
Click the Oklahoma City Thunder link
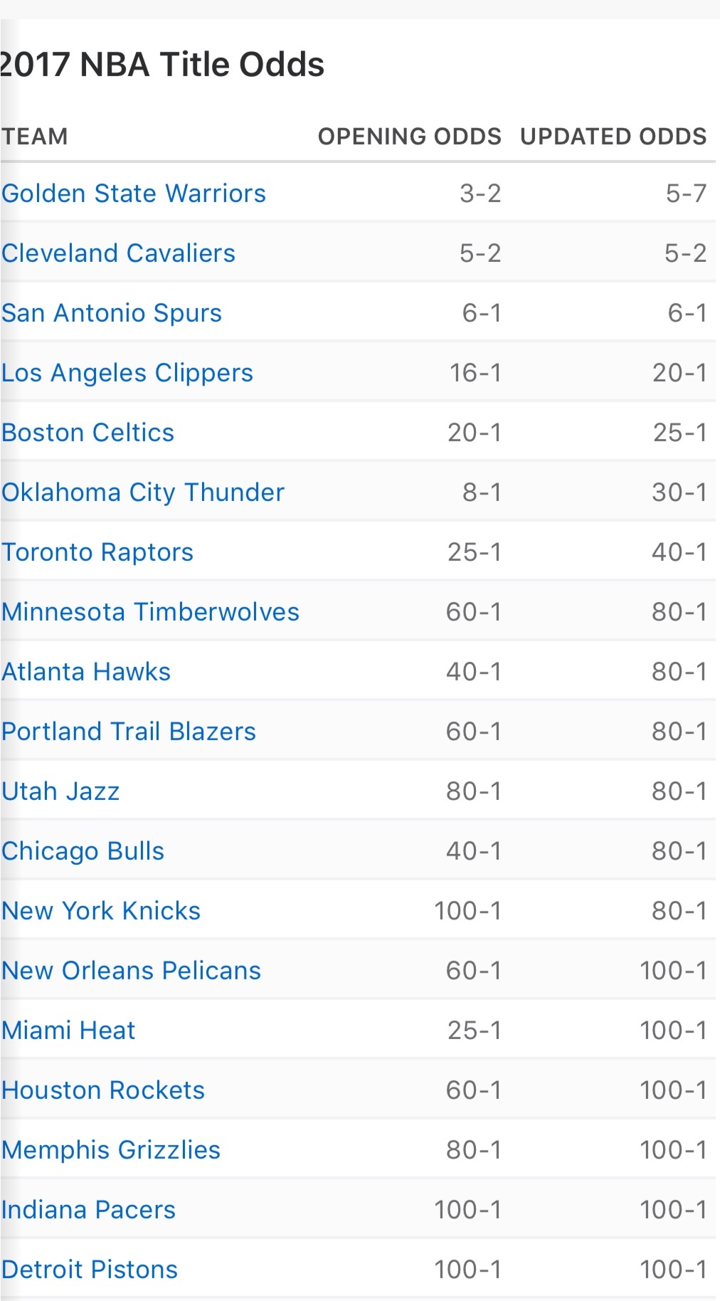coord(143,493)
